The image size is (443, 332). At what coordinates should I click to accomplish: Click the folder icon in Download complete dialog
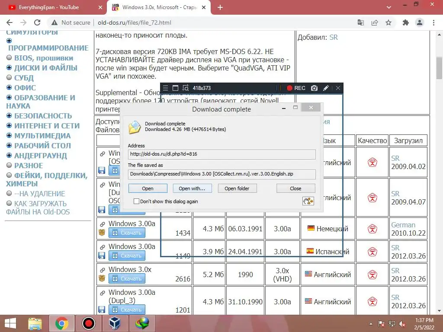135,127
